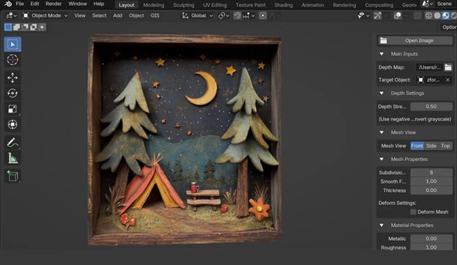Choose the Move tool
The height and width of the screenshot is (265, 457).
(x=13, y=78)
